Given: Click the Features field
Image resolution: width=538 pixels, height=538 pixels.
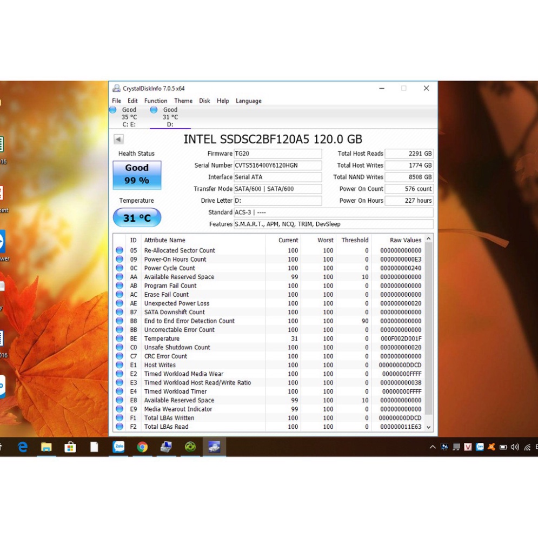Looking at the screenshot, I should pos(334,224).
